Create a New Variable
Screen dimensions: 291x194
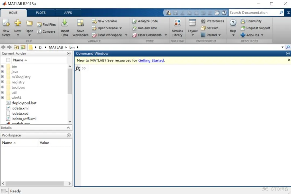[x=105, y=21]
